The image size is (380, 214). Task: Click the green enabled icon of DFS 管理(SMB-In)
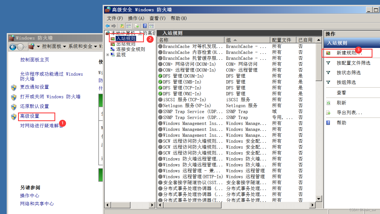pyautogui.click(x=160, y=82)
